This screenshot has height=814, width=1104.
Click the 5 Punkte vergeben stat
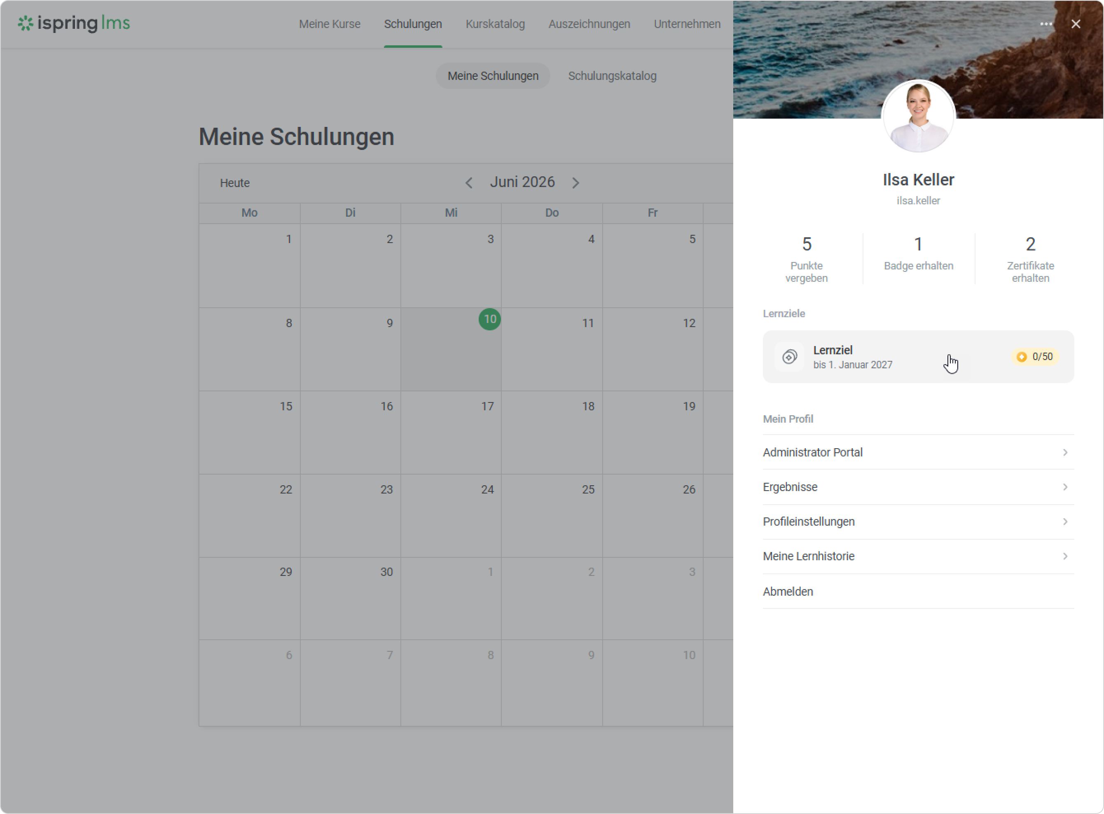click(x=807, y=259)
